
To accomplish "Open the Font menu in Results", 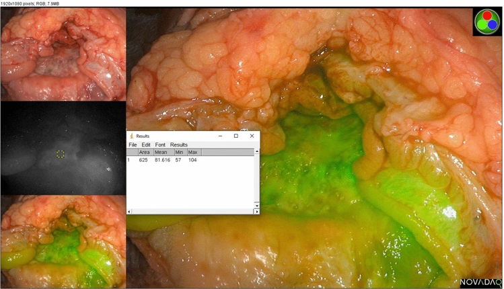I will pyautogui.click(x=160, y=144).
